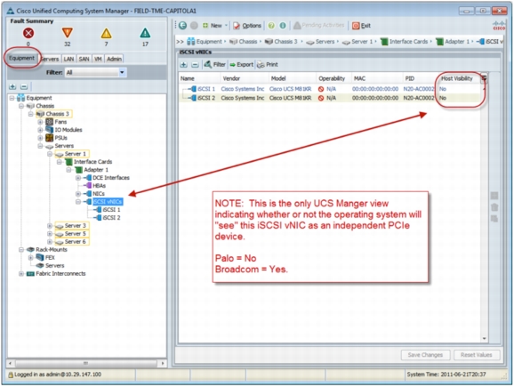514x387 pixels.
Task: Expand the DCE Interfaces node
Action: [x=78, y=178]
